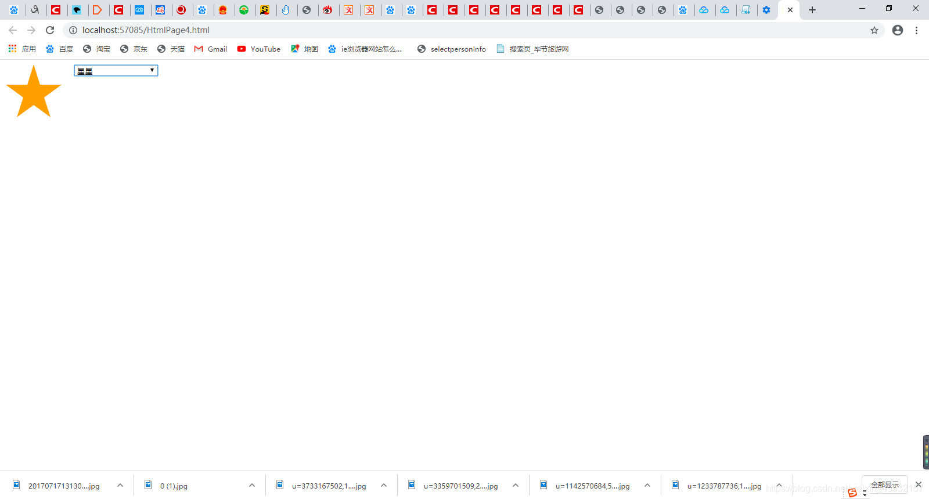Click the Sogou input method icon
The image size is (929, 499).
852,493
